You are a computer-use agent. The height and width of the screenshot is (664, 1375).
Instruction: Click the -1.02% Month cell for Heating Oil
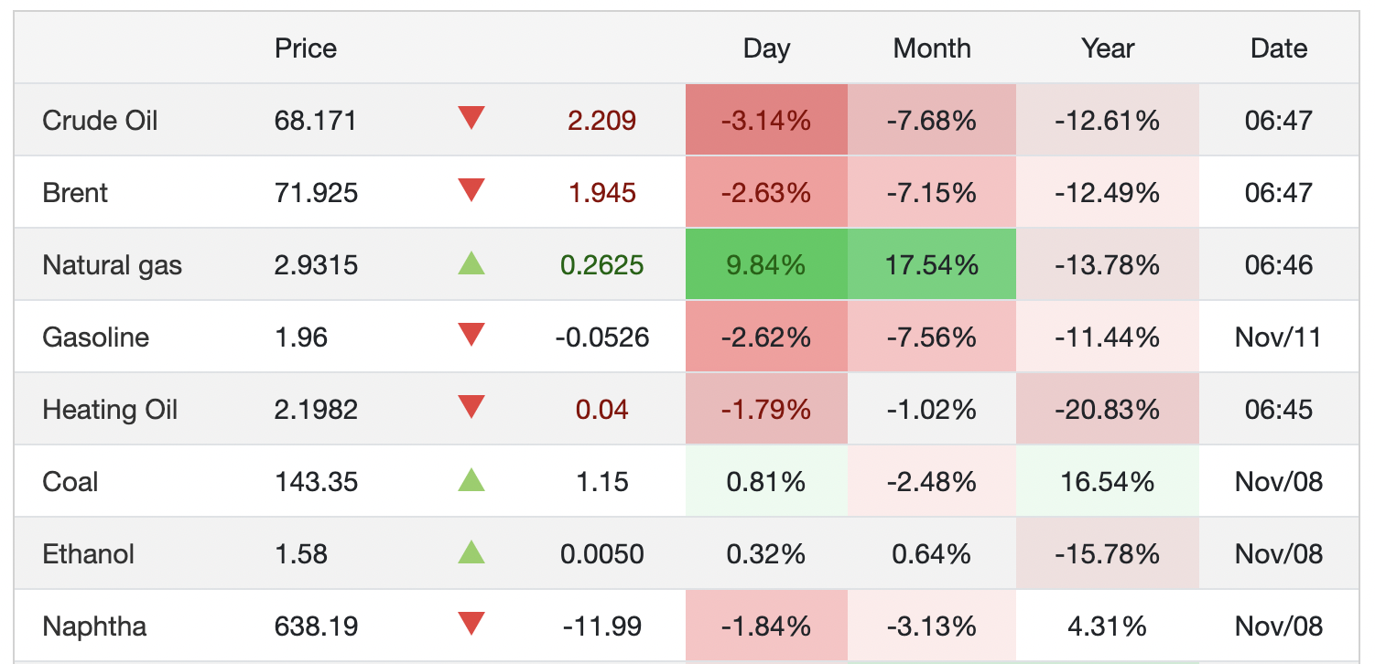[x=932, y=409]
